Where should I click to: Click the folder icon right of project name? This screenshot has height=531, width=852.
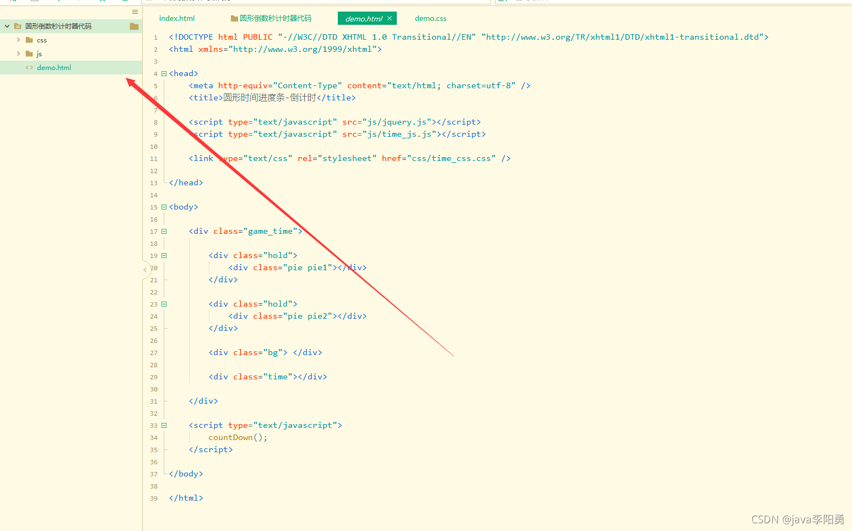point(134,26)
